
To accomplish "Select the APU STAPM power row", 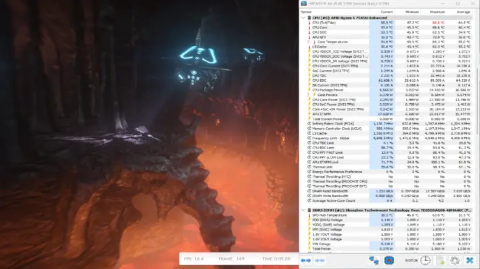I will (386, 114).
